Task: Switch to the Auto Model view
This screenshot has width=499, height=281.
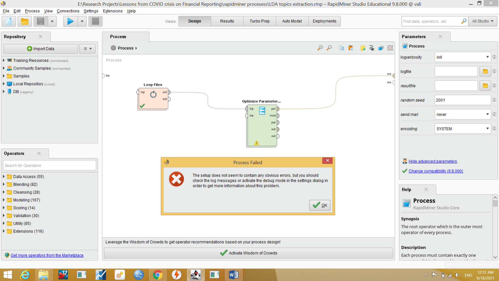Action: point(292,21)
